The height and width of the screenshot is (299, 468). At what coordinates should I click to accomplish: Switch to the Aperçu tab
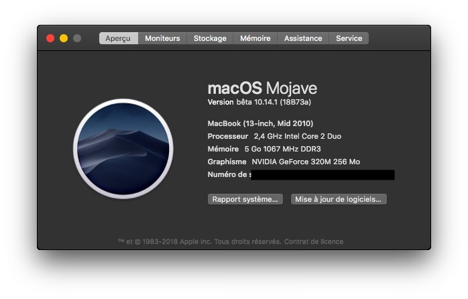[x=119, y=38]
